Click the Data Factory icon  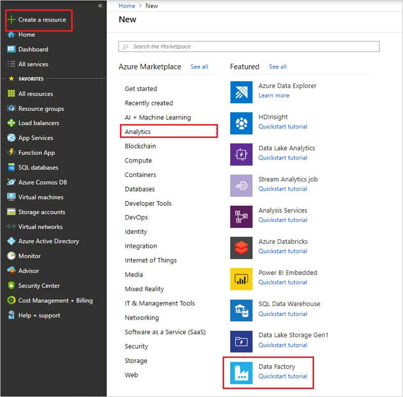point(241,373)
